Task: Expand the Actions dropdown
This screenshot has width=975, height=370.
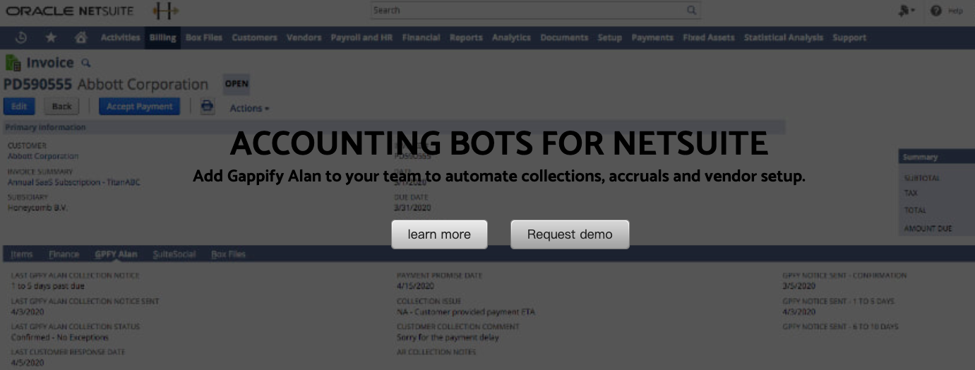Action: [249, 108]
